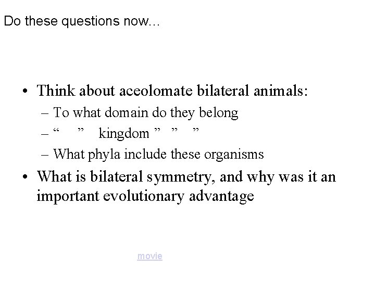Click the "To what domain do they belong" line
Image resolution: width=375 pixels, height=281 pixels.
(x=146, y=112)
